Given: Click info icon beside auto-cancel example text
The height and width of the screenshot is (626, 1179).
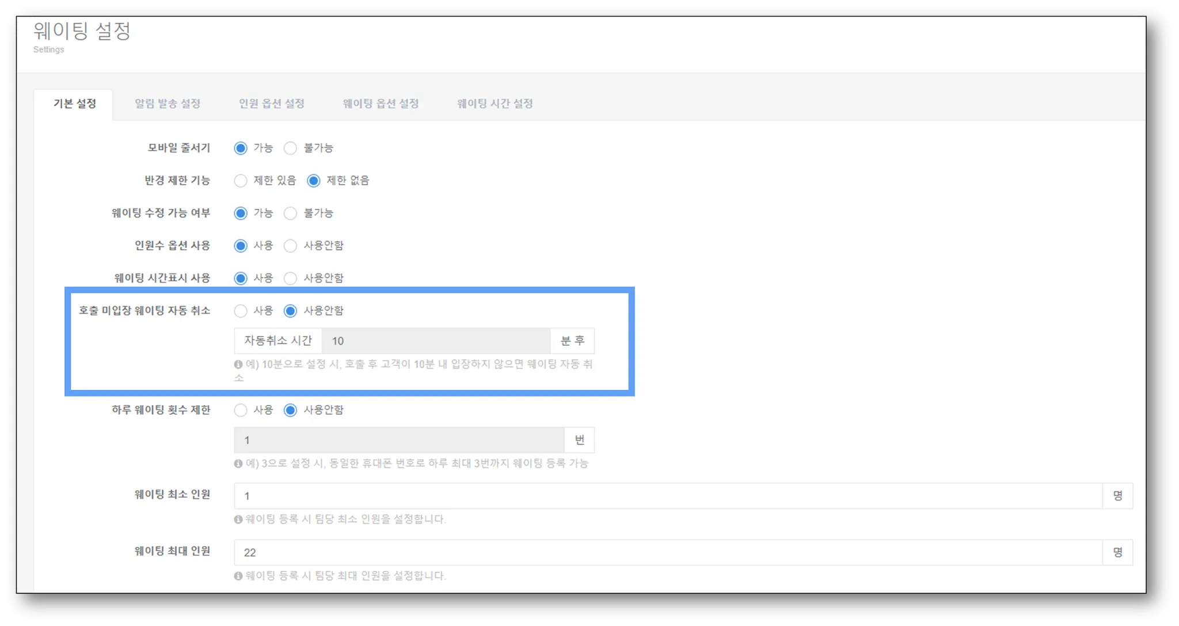Looking at the screenshot, I should click(238, 364).
